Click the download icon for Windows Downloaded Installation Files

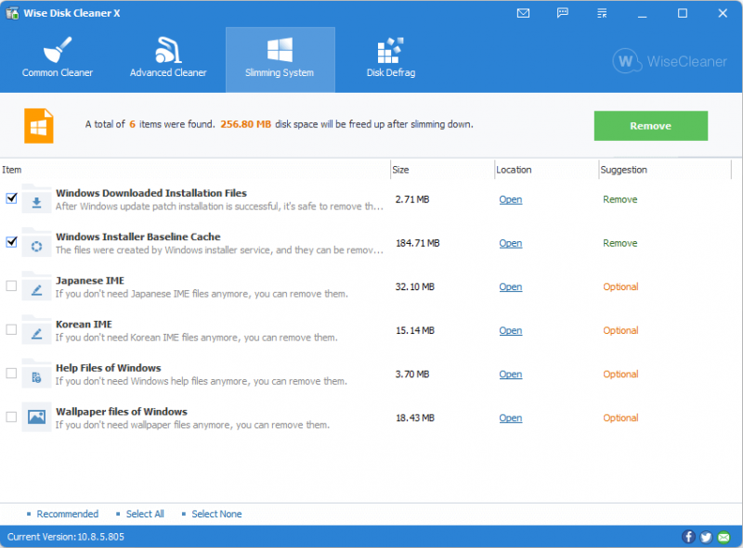point(36,199)
